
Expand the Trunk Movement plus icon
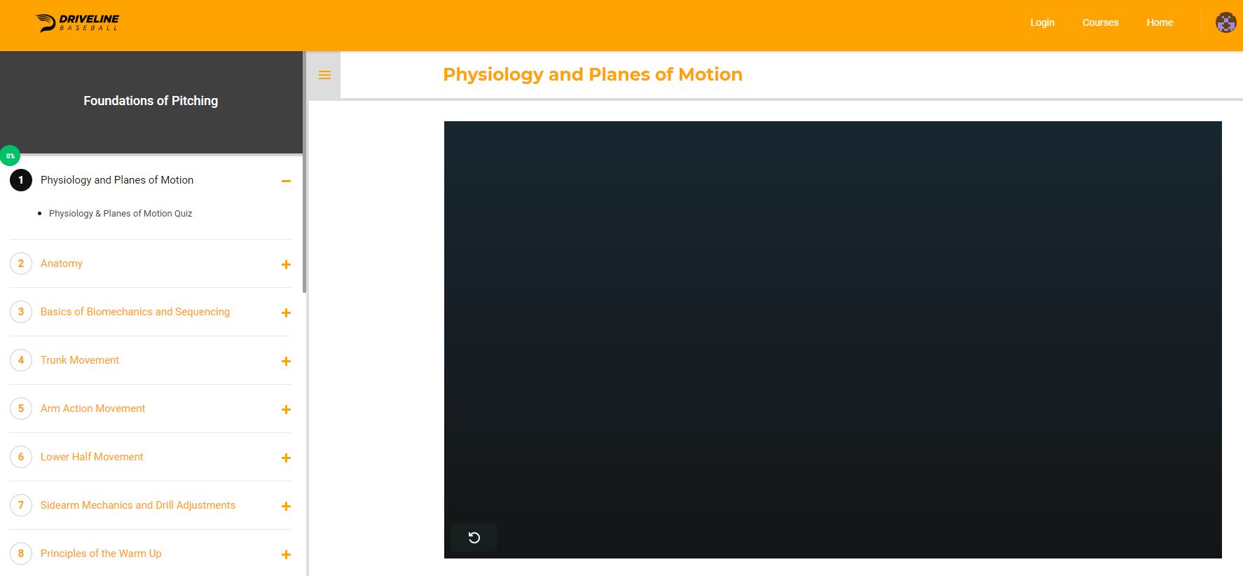(286, 361)
